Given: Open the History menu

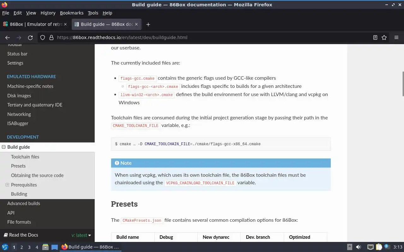Looking at the screenshot, I should click(48, 13).
